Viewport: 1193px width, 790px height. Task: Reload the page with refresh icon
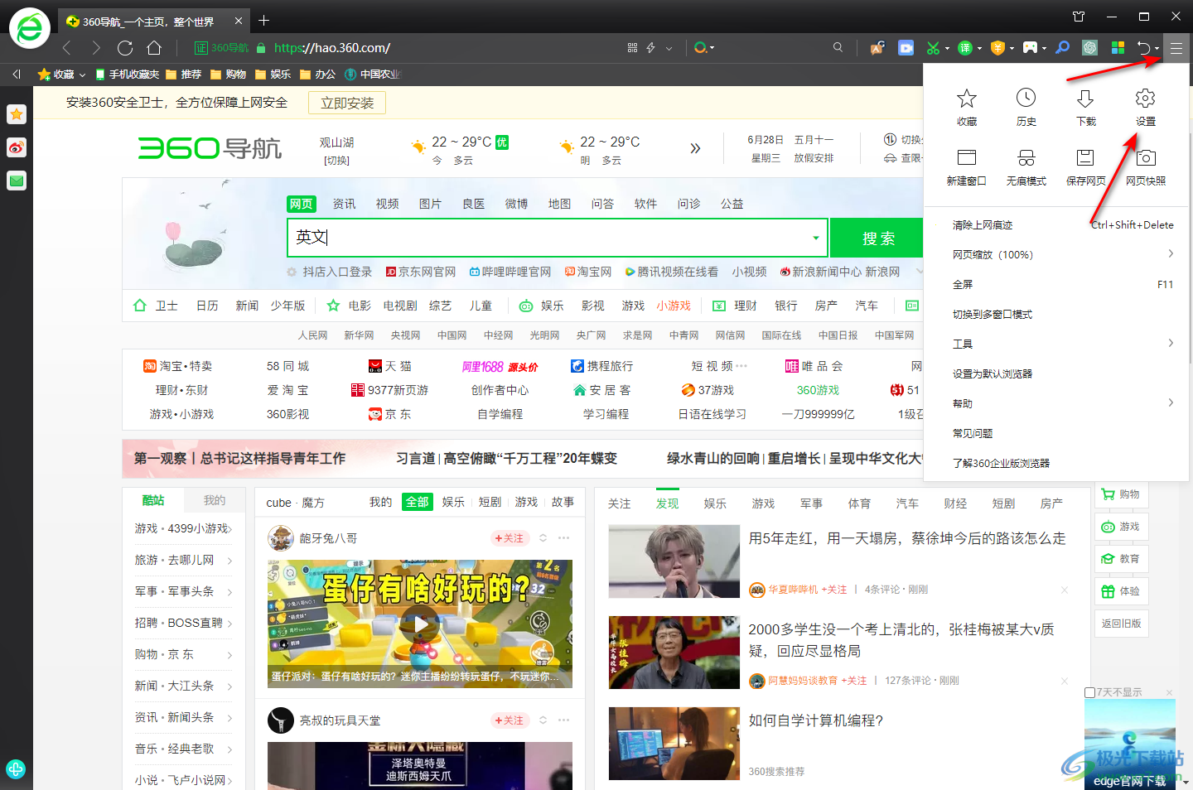coord(125,48)
